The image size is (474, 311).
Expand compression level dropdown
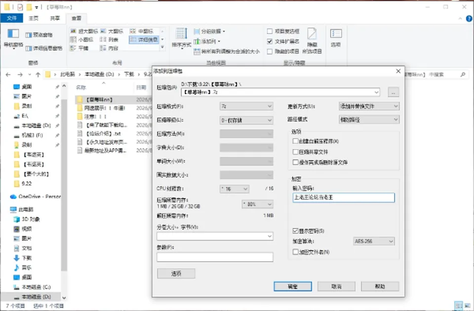point(246,120)
